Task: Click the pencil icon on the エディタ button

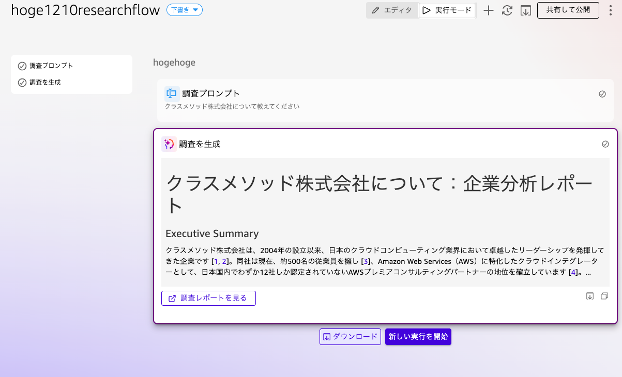Action: [374, 10]
